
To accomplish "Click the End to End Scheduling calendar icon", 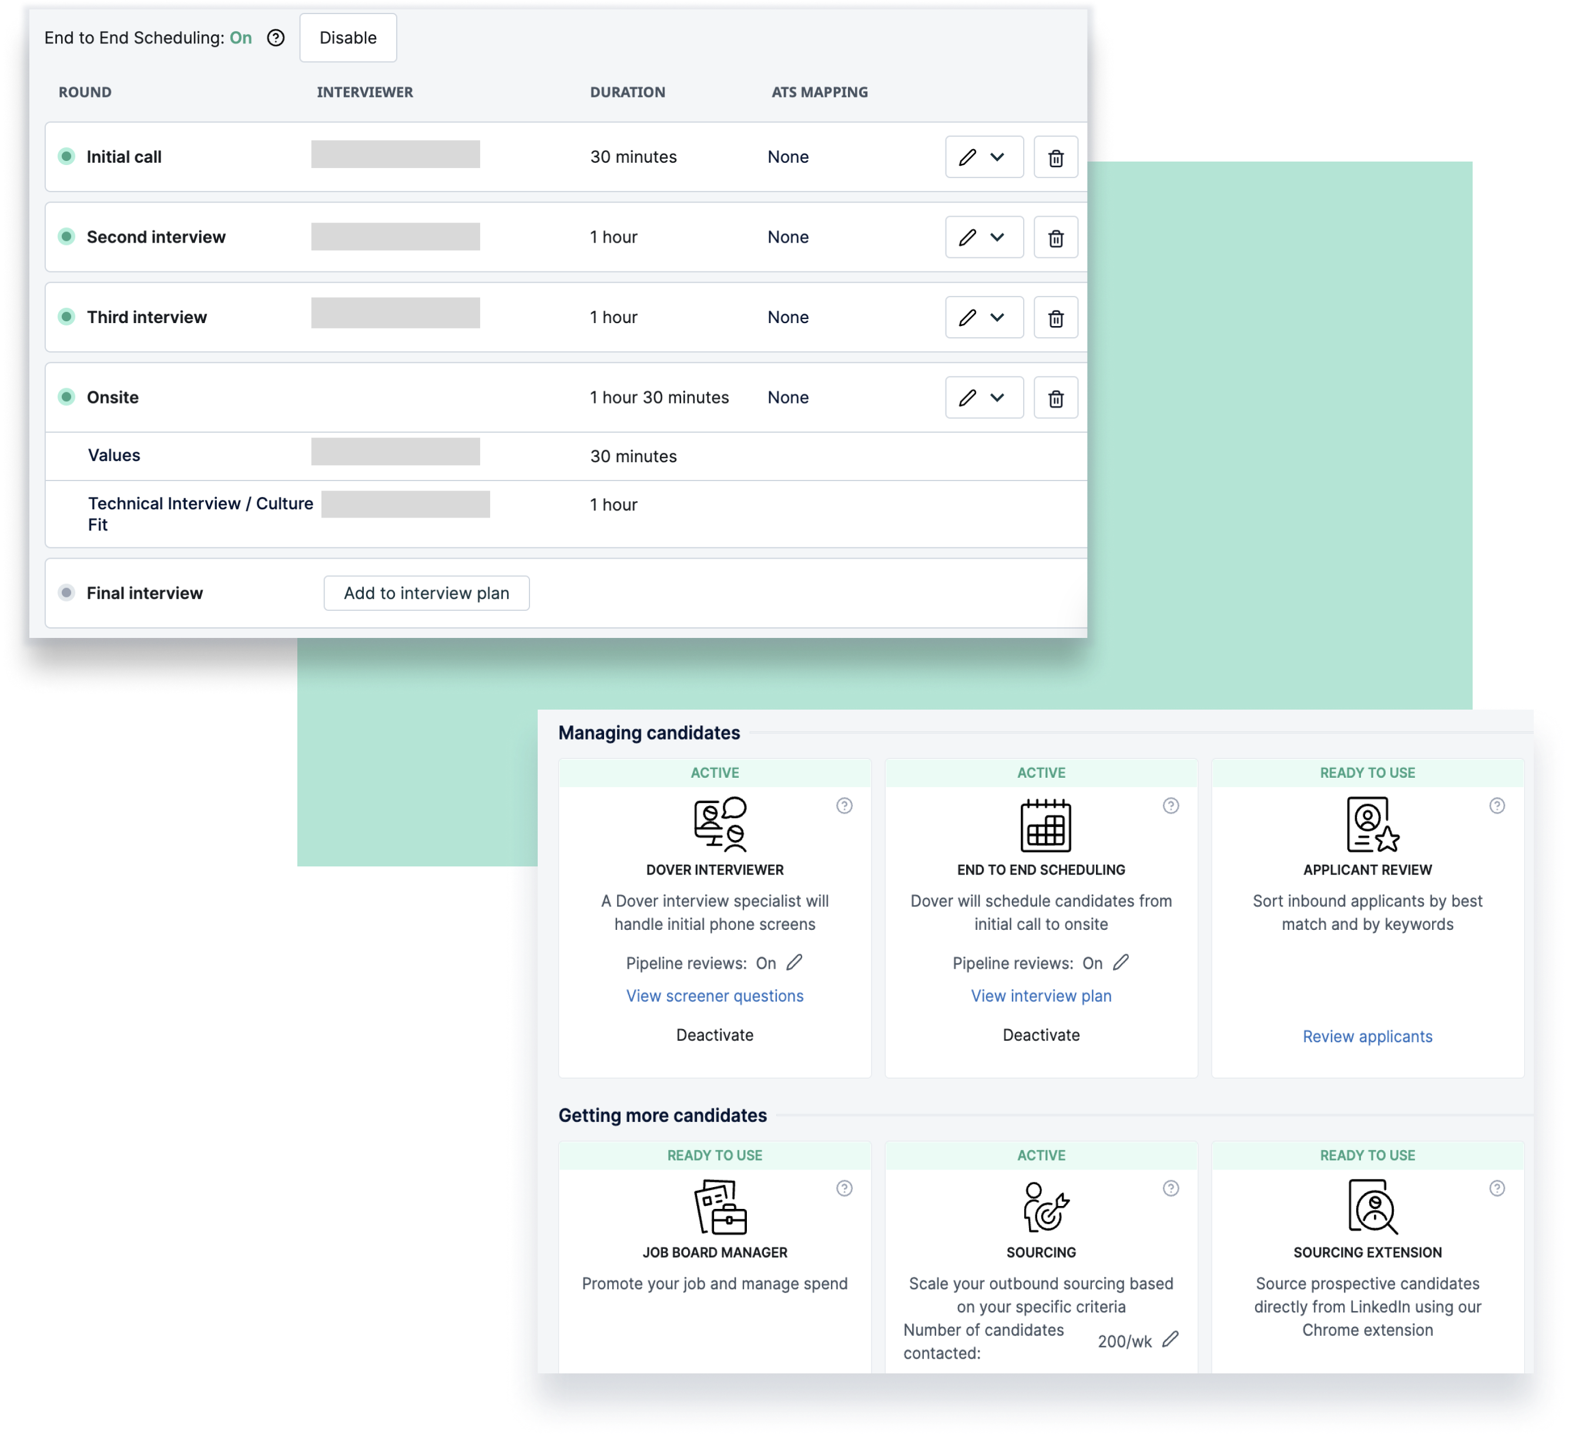I will (x=1045, y=825).
